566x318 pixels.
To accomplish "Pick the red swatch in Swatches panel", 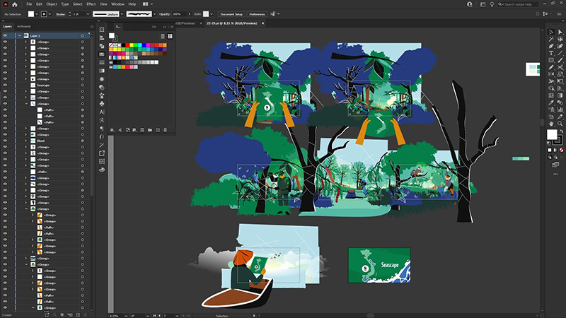I will [x=127, y=45].
